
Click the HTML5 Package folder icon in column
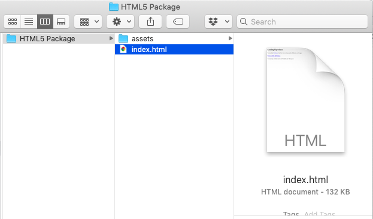click(x=11, y=38)
